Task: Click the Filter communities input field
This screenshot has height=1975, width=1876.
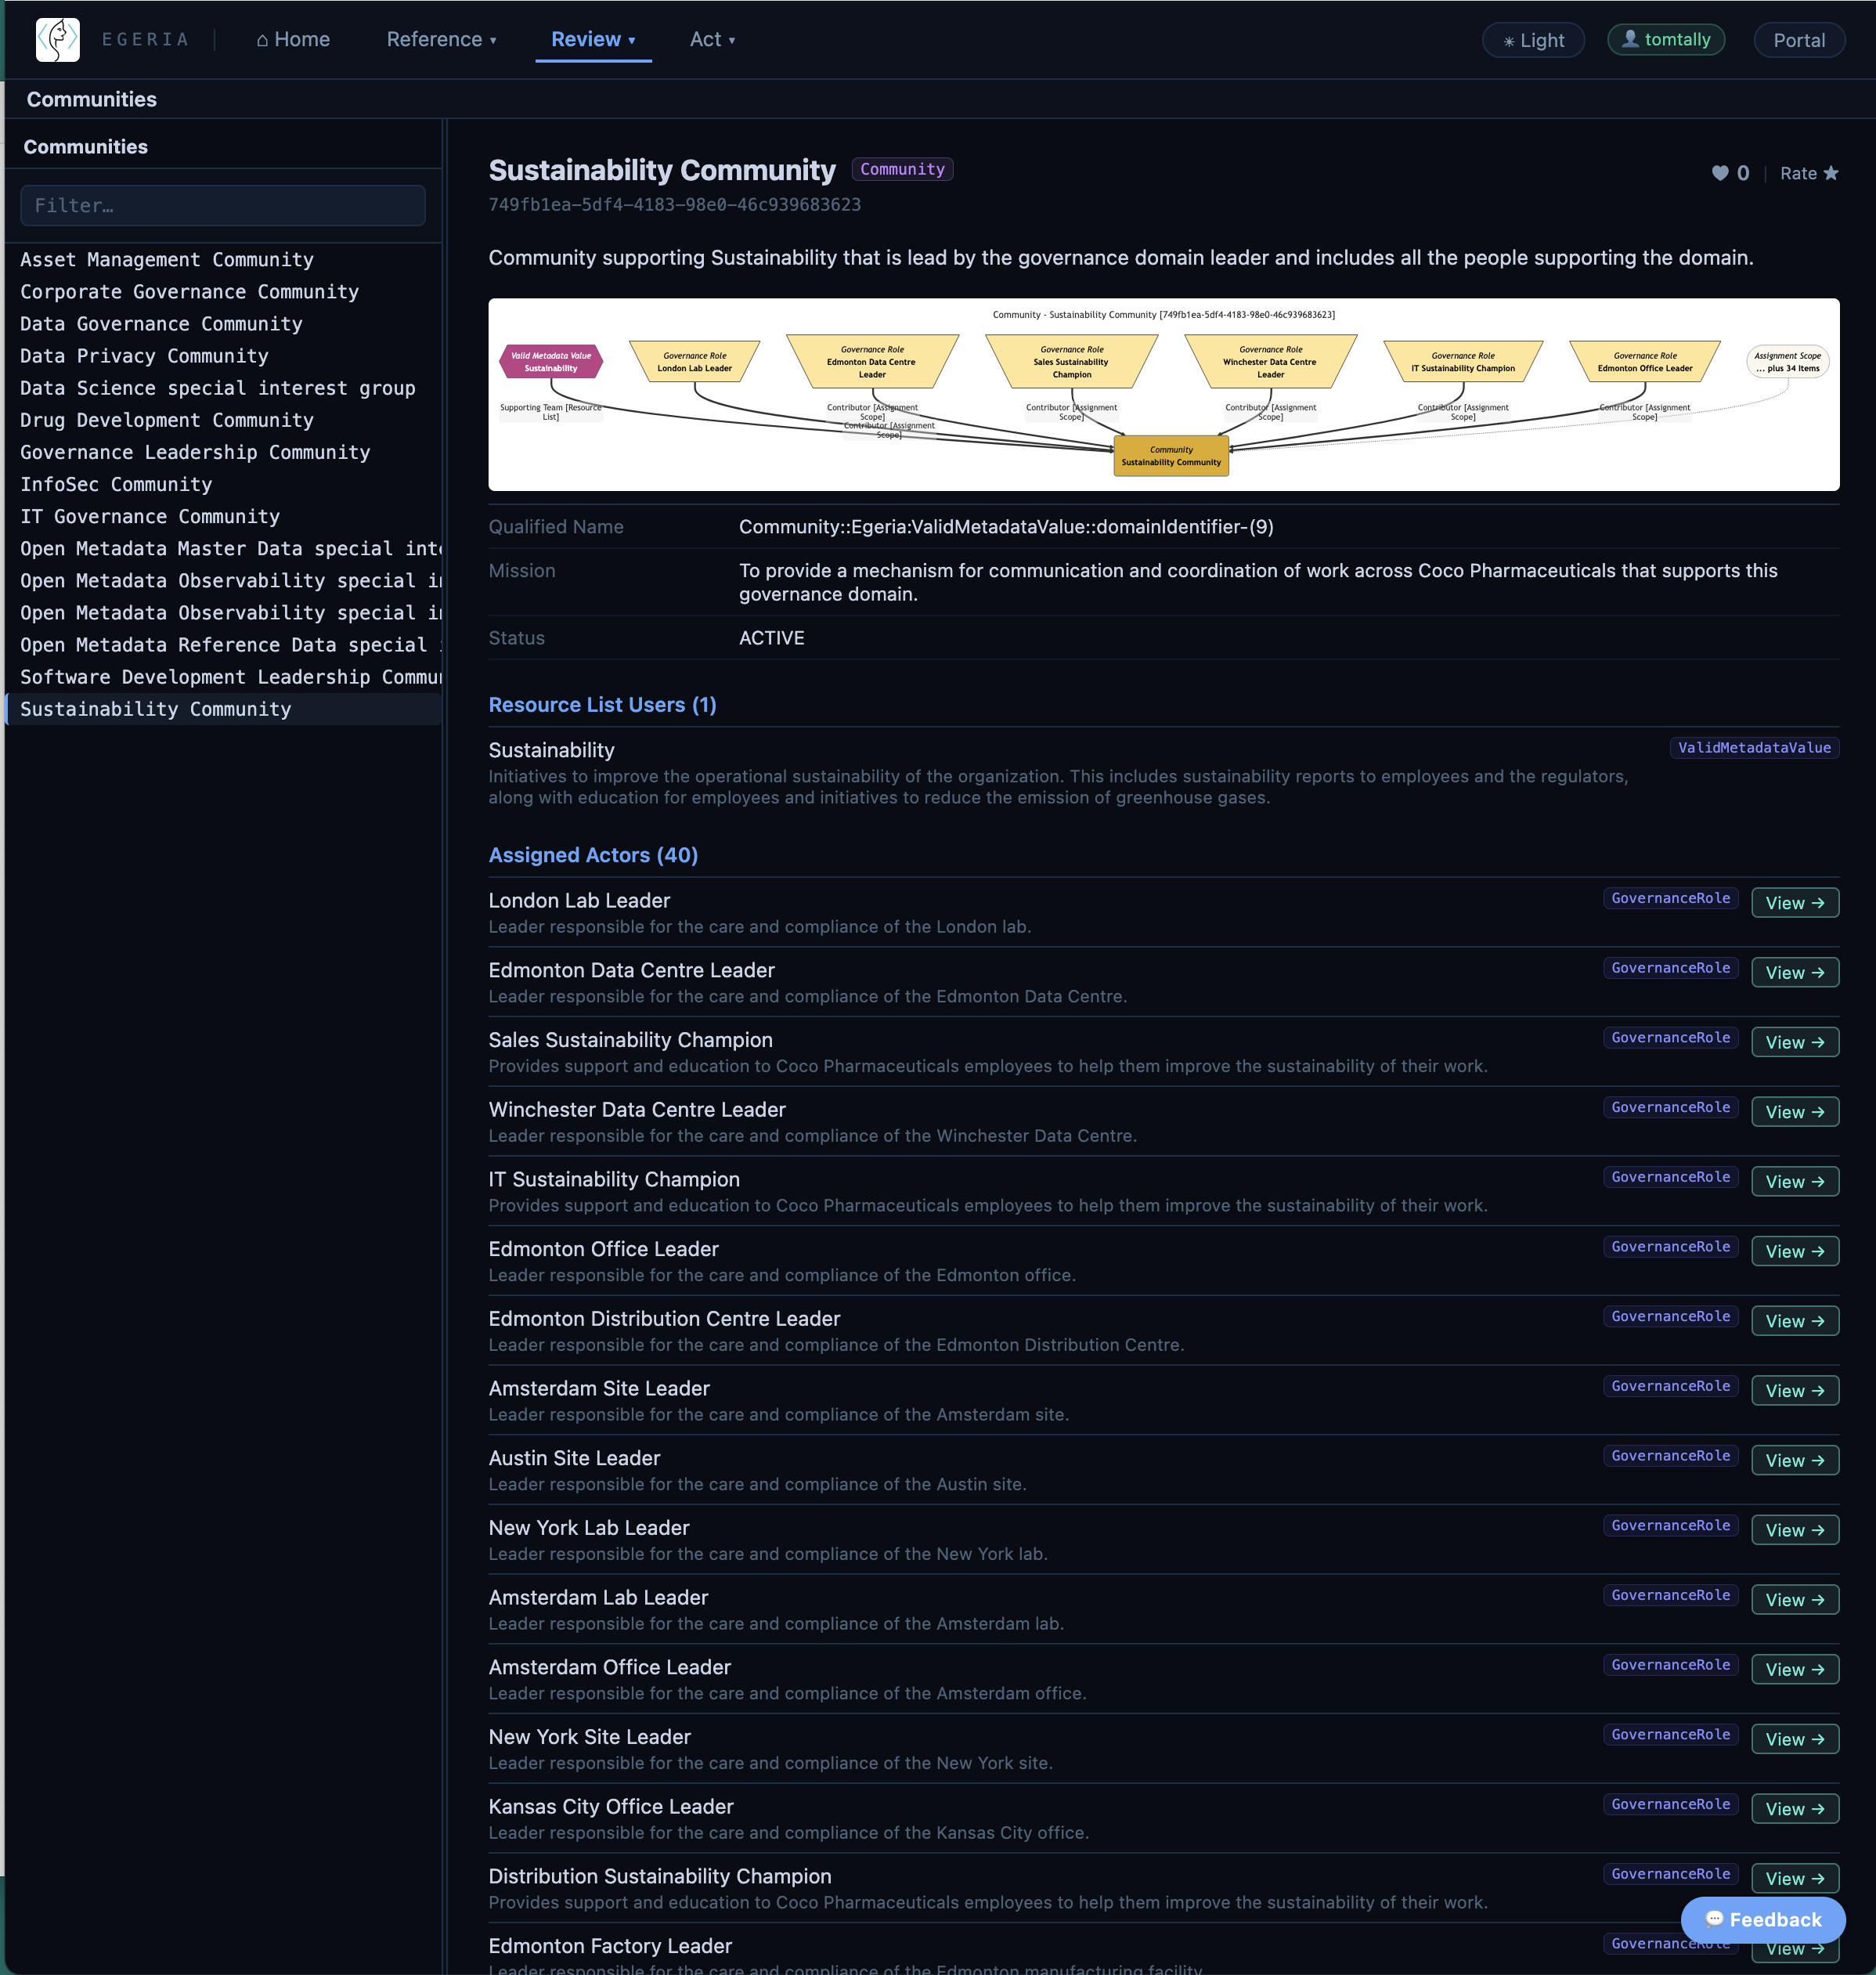Action: click(x=223, y=205)
